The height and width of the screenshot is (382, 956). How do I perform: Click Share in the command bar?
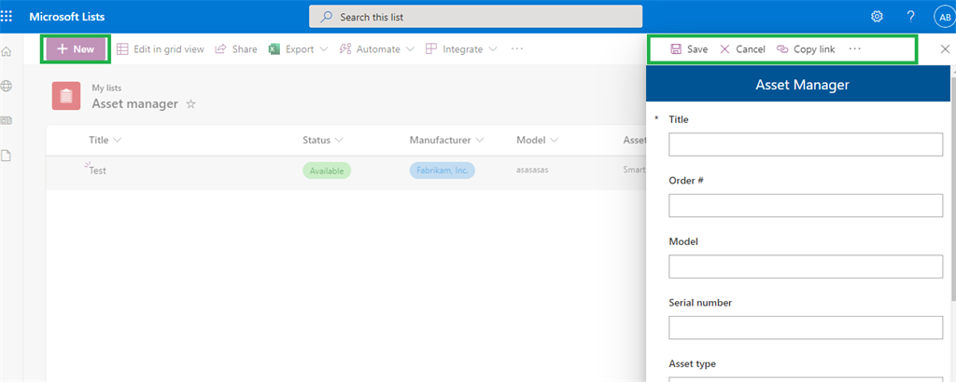point(236,49)
